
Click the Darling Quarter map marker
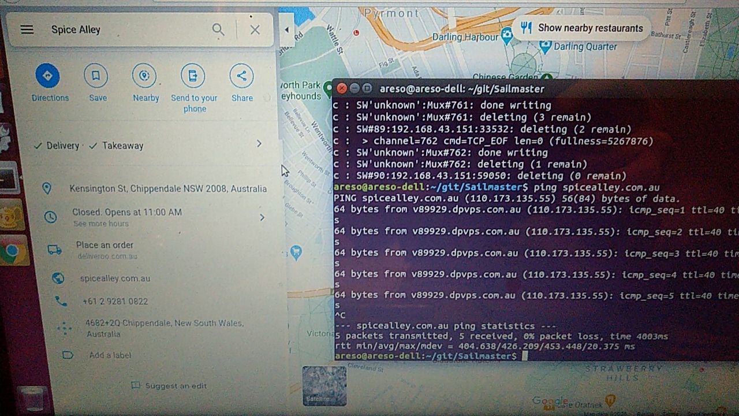click(x=545, y=46)
